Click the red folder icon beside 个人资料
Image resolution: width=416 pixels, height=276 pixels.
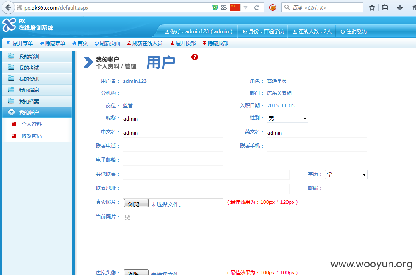pos(14,123)
